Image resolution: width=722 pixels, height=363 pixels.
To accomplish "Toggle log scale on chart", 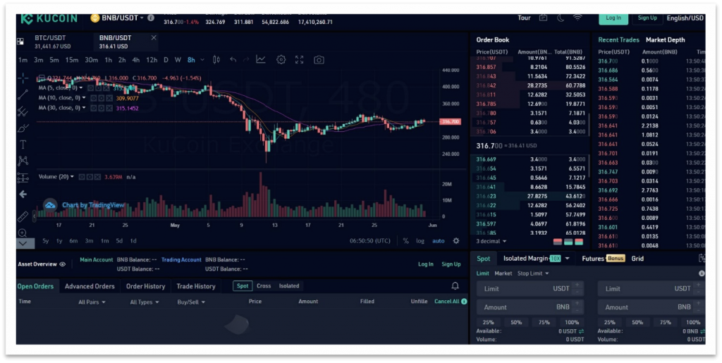I will coord(420,241).
